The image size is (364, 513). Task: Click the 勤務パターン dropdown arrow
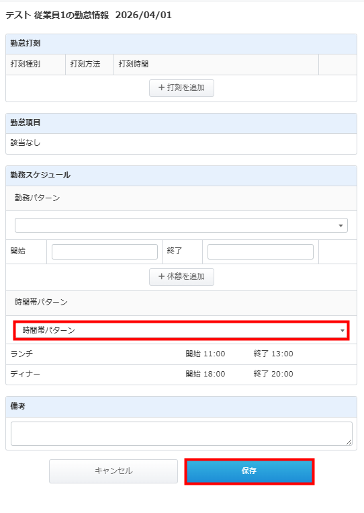pos(340,226)
